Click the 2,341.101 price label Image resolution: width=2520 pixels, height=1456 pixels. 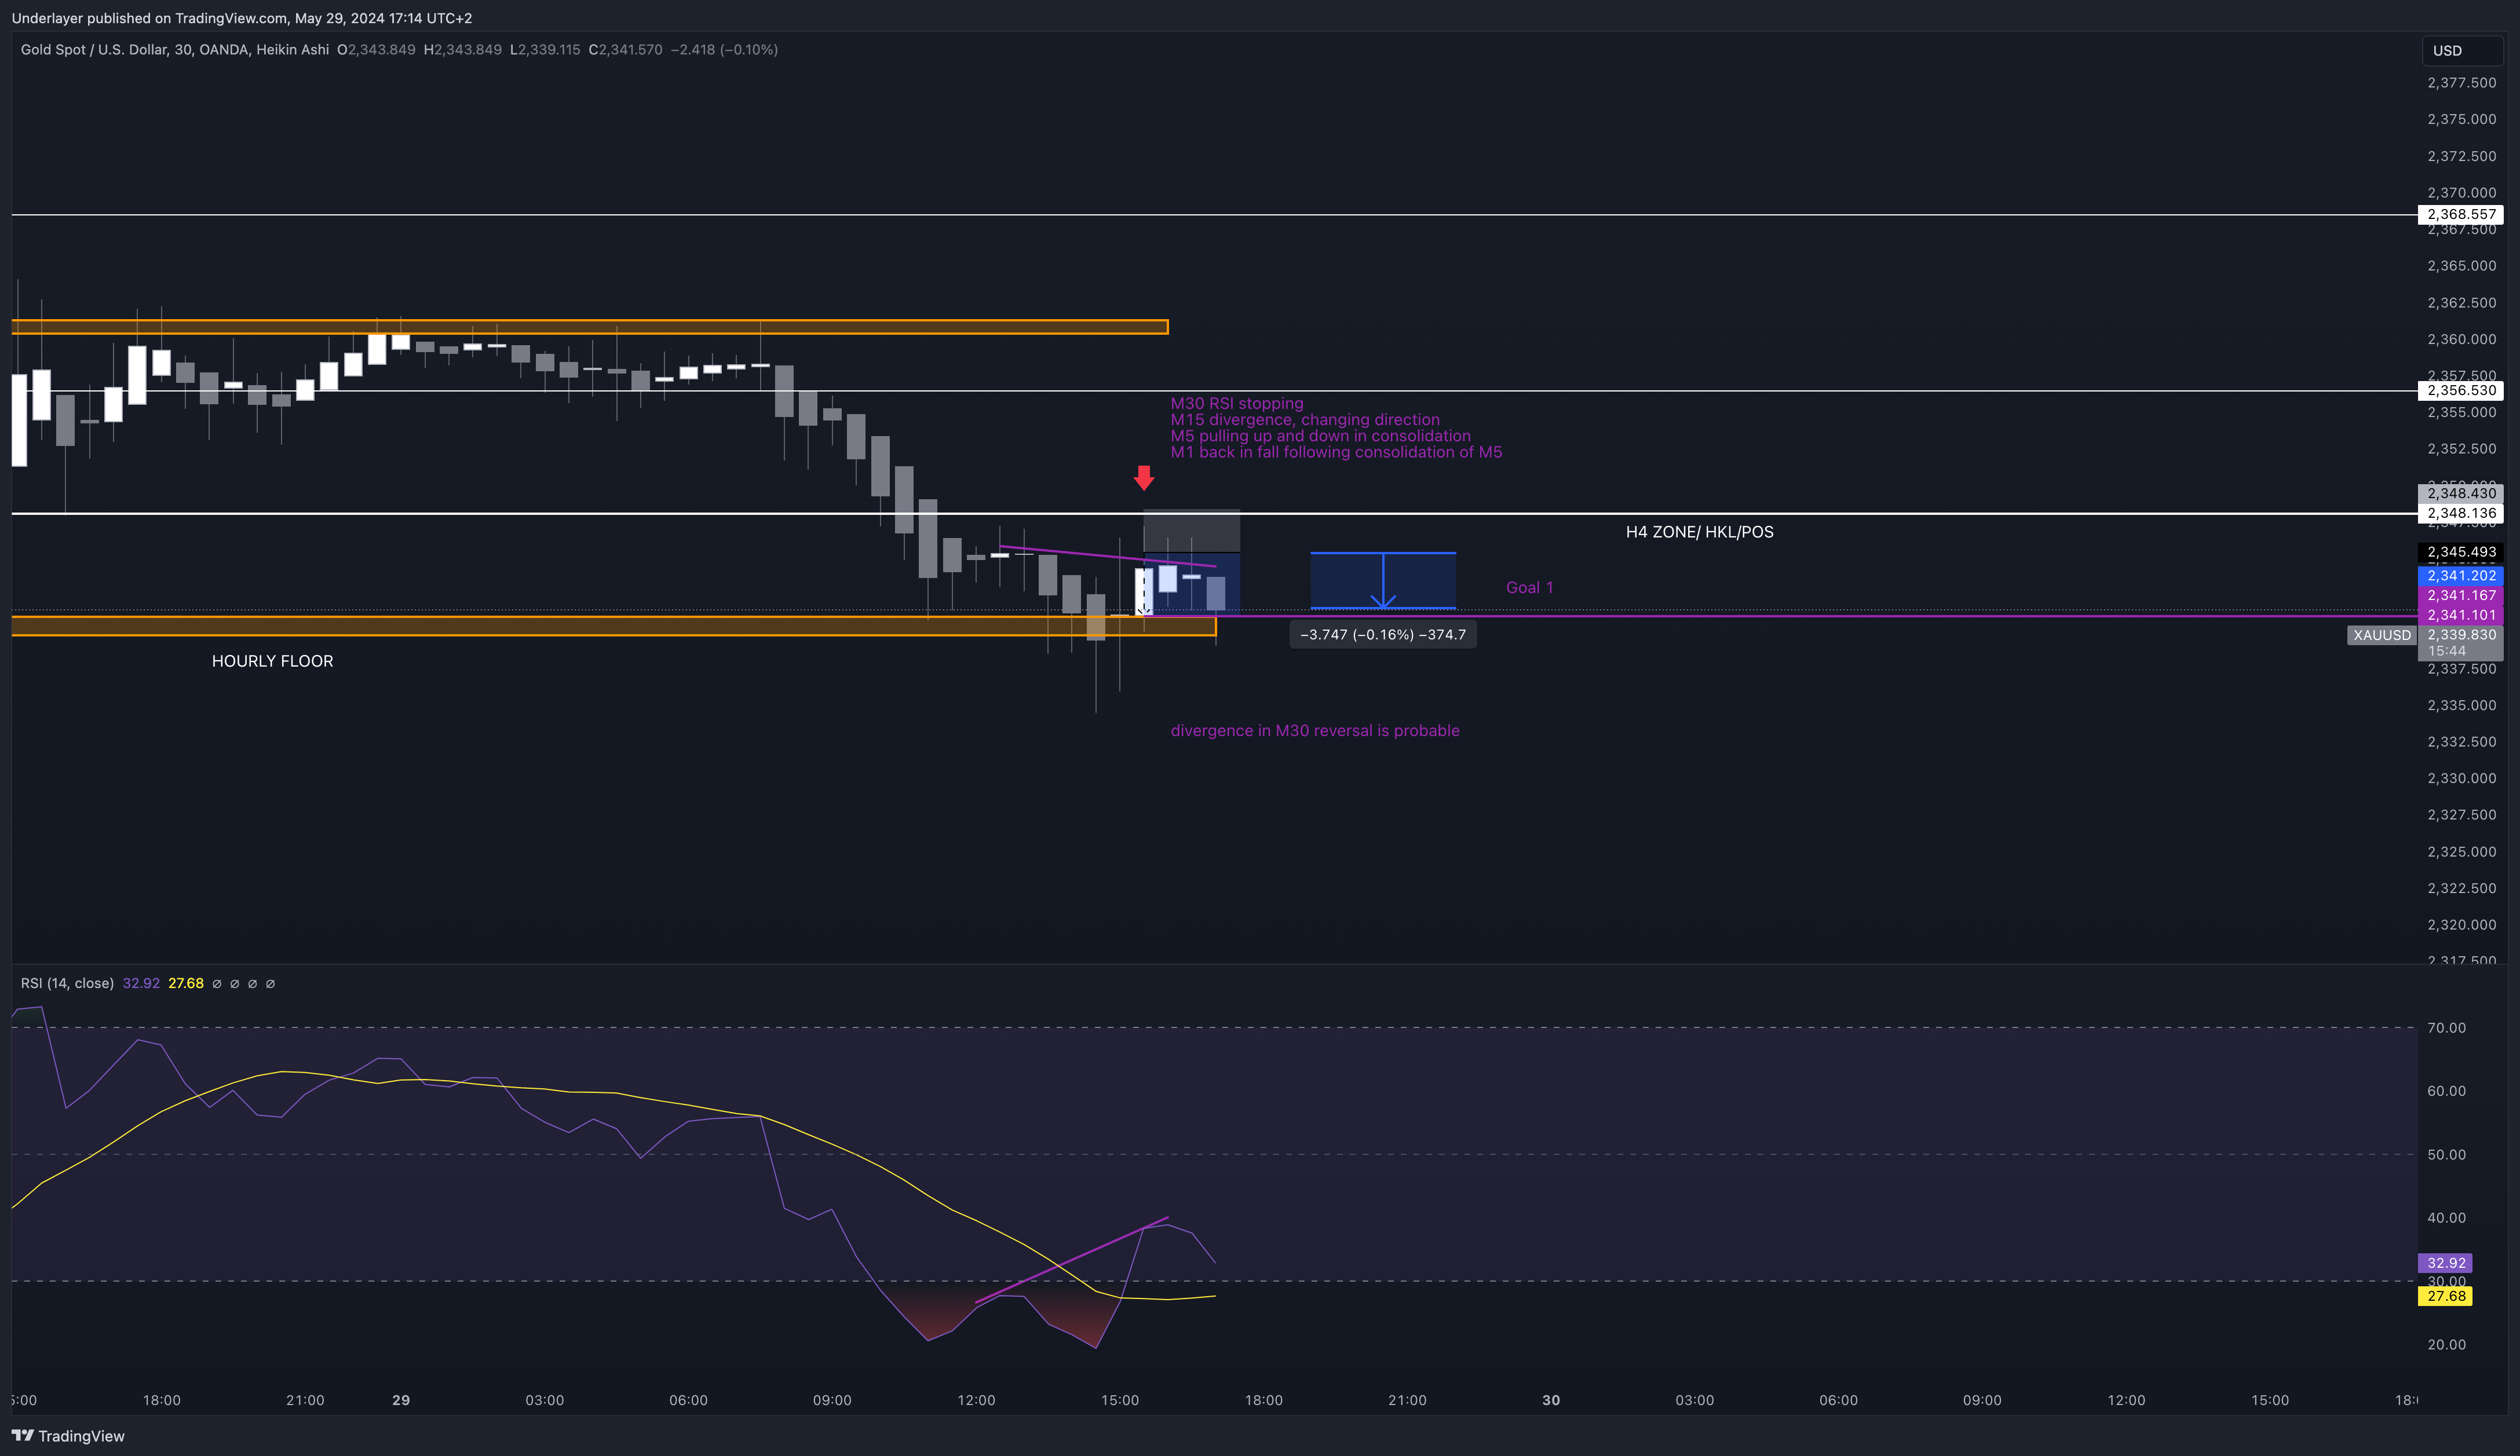(x=2460, y=615)
